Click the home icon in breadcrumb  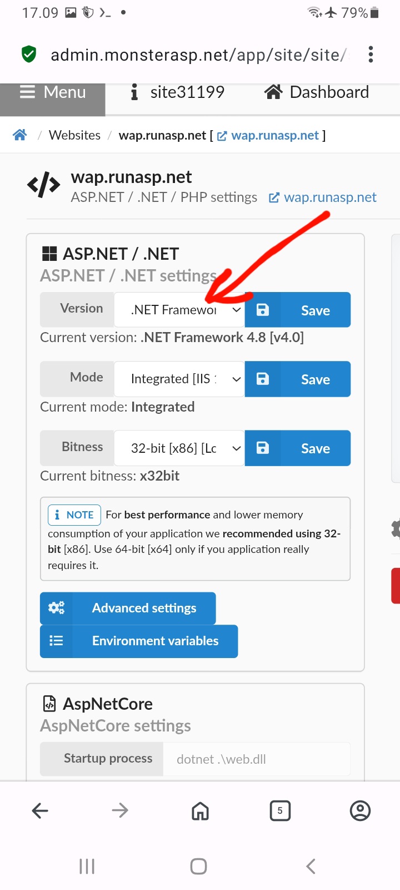pos(20,135)
